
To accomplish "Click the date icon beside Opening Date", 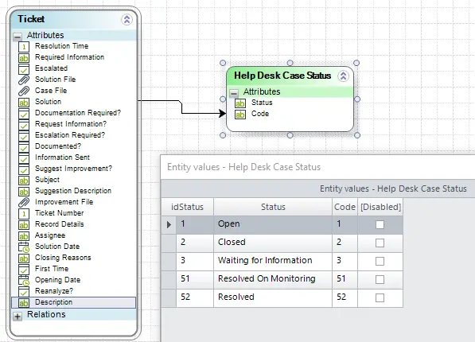I will click(x=24, y=281).
